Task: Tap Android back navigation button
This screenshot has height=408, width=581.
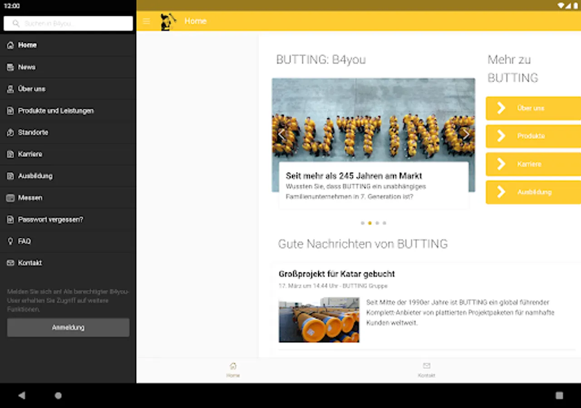Action: (x=21, y=395)
